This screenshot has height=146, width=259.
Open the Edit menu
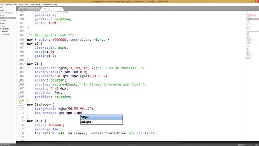coord(2,4)
